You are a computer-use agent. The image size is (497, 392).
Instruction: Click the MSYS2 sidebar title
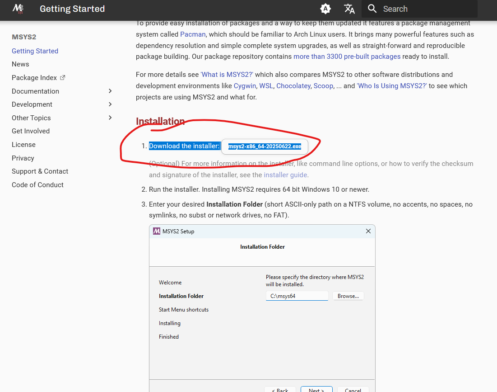[24, 37]
